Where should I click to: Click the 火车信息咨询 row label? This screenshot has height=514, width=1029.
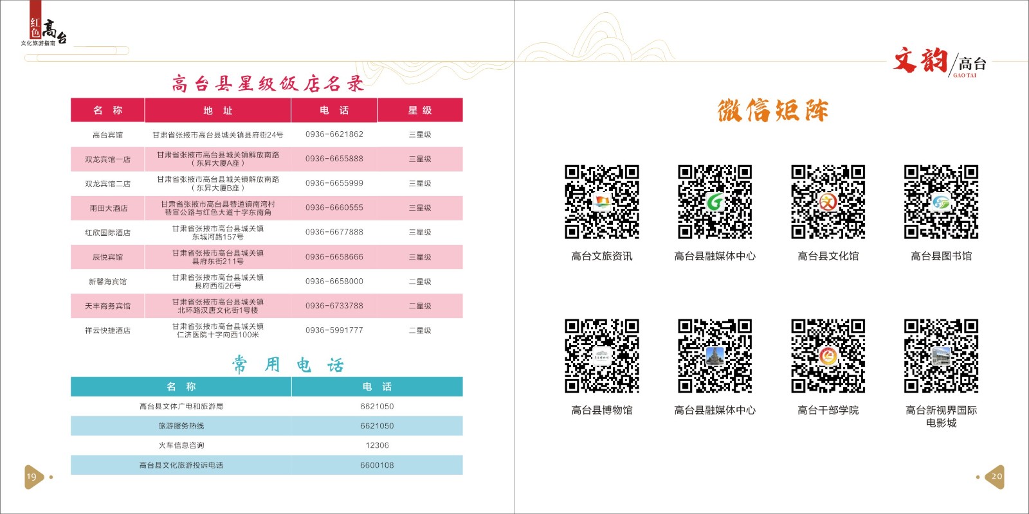[181, 445]
